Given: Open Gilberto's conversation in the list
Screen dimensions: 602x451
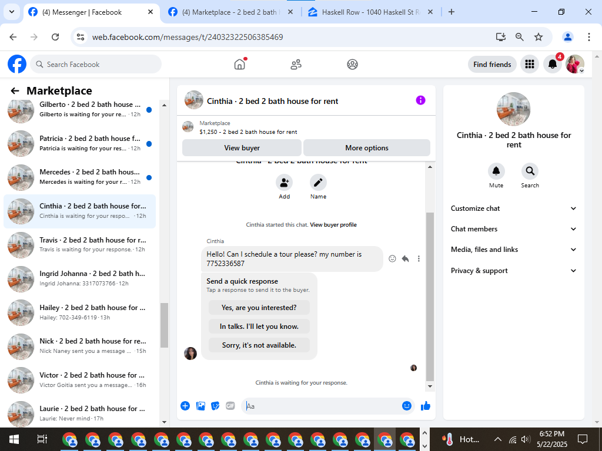Looking at the screenshot, I should 80,110.
